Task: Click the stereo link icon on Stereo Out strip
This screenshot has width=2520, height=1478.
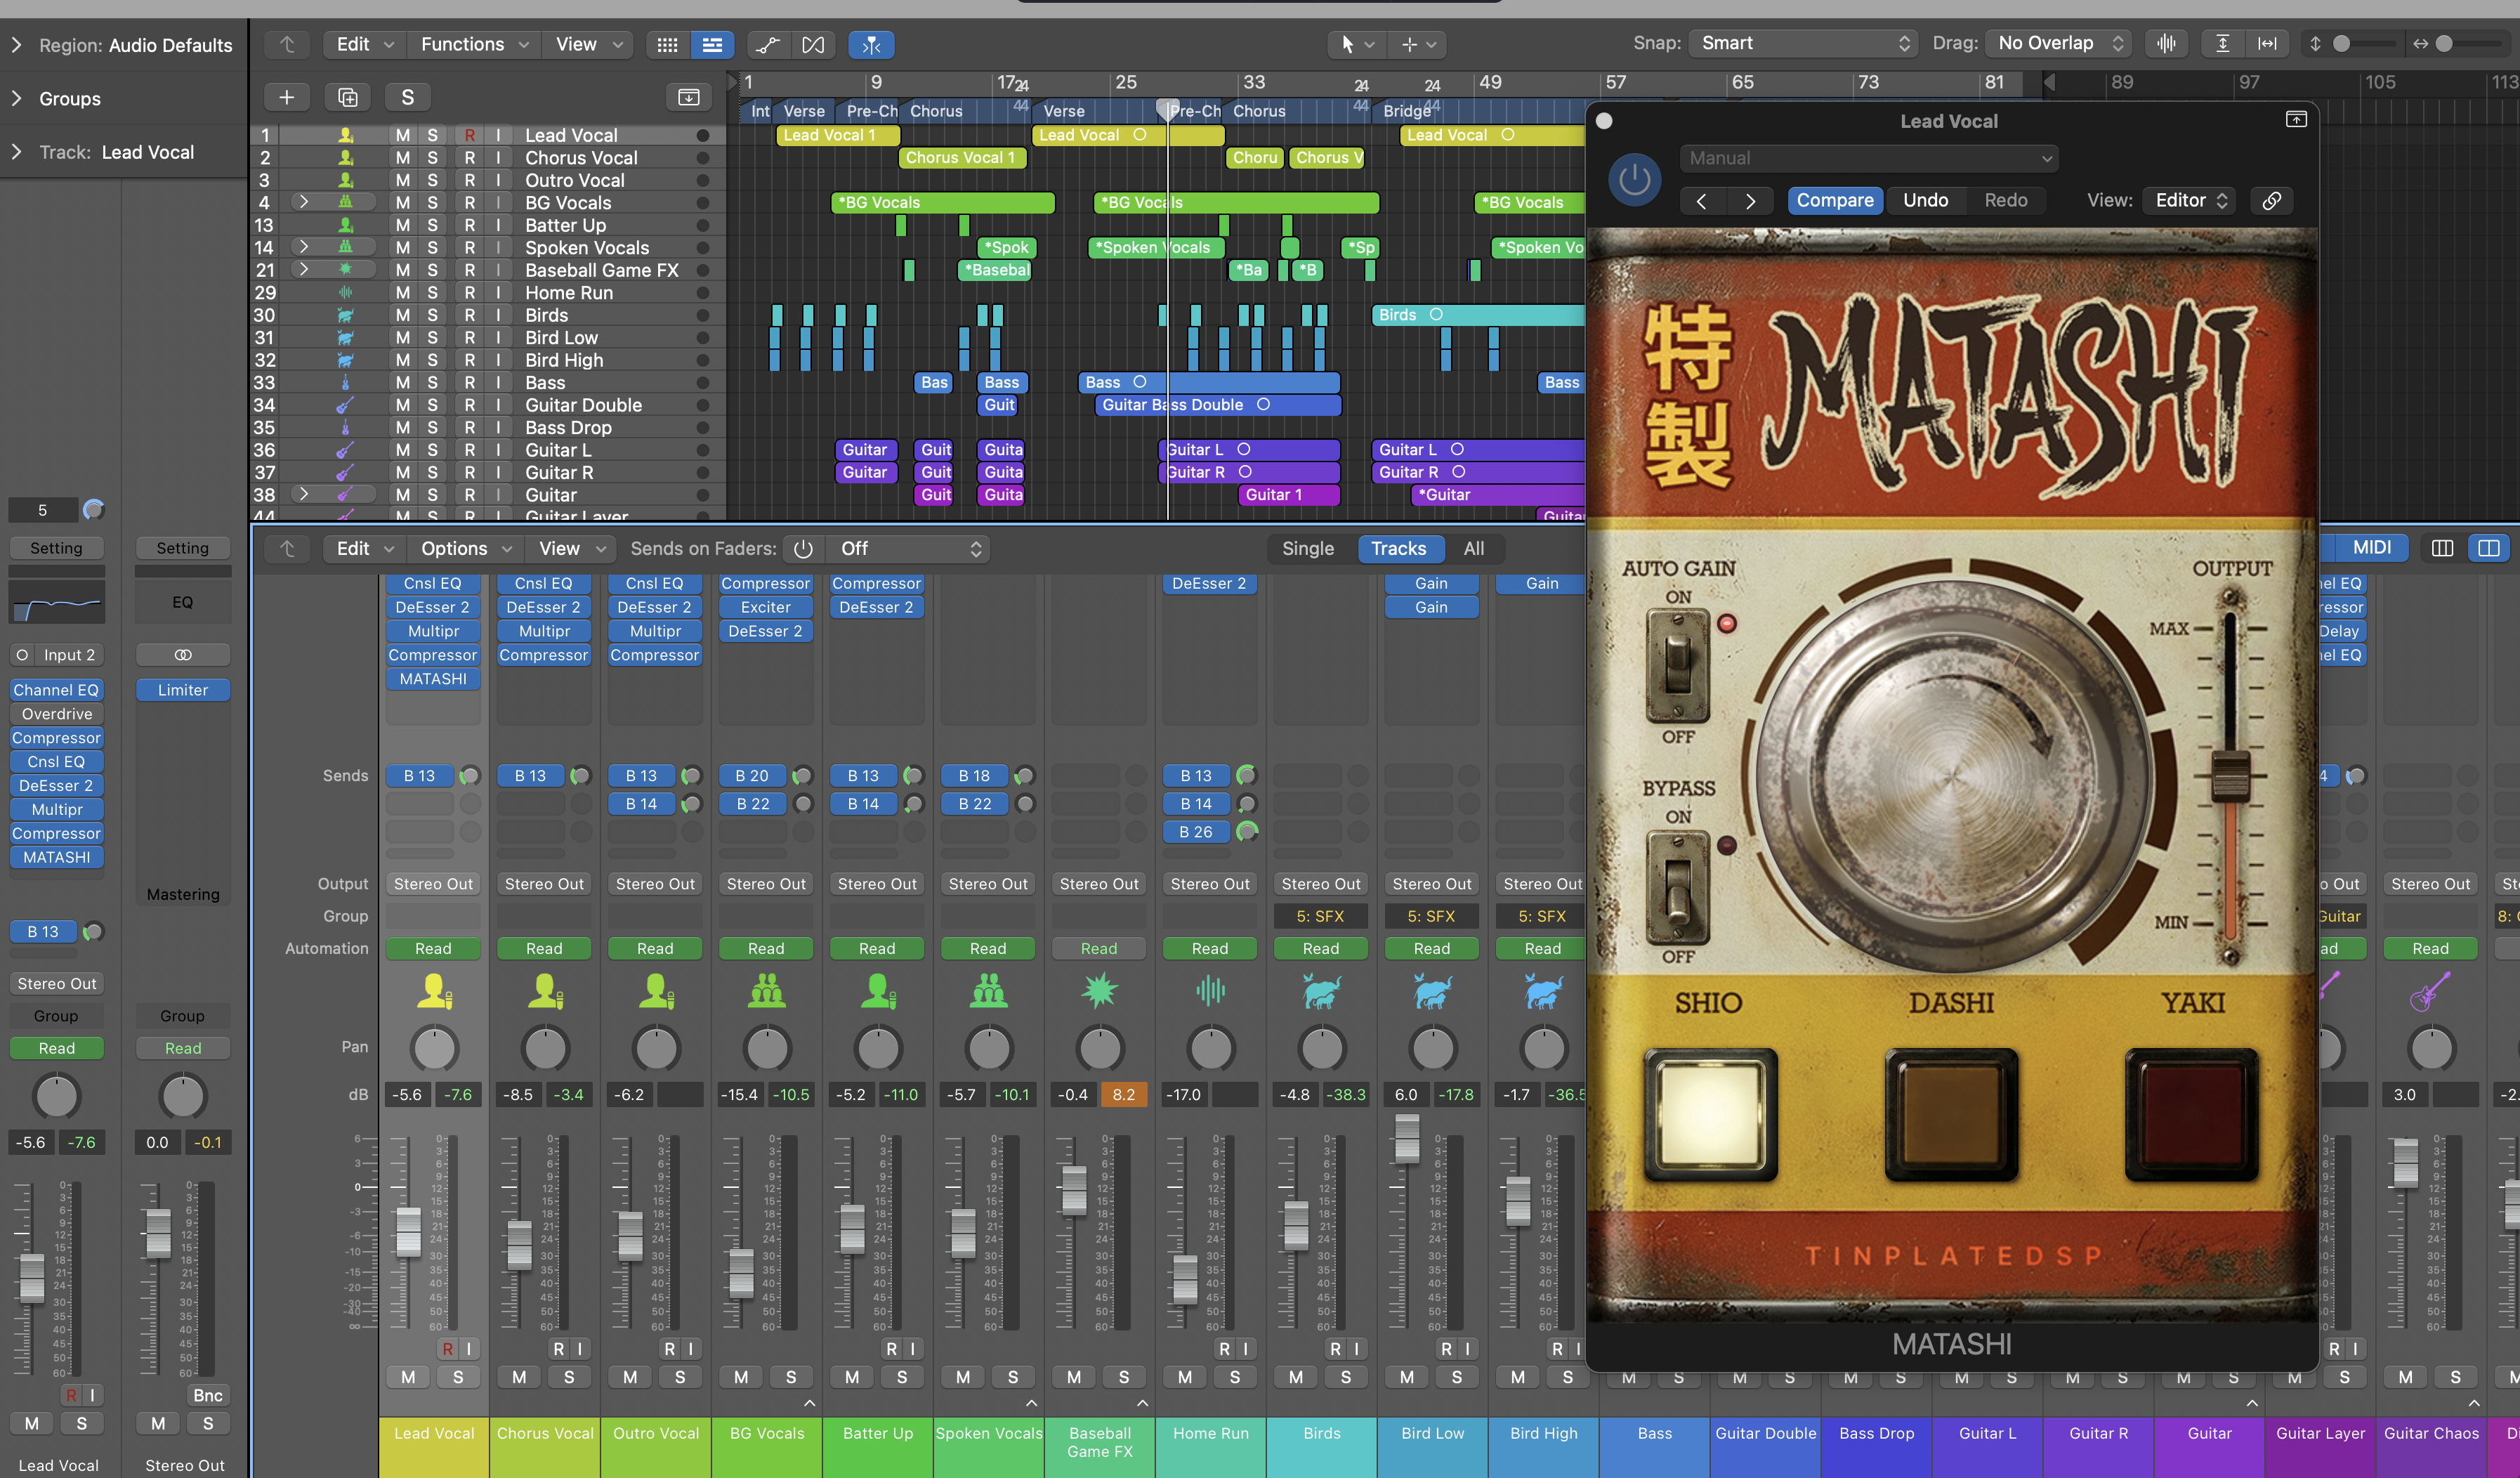Action: tap(182, 655)
